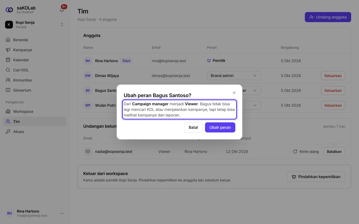Click the email rina@kopisenja.test in table

click(x=169, y=61)
